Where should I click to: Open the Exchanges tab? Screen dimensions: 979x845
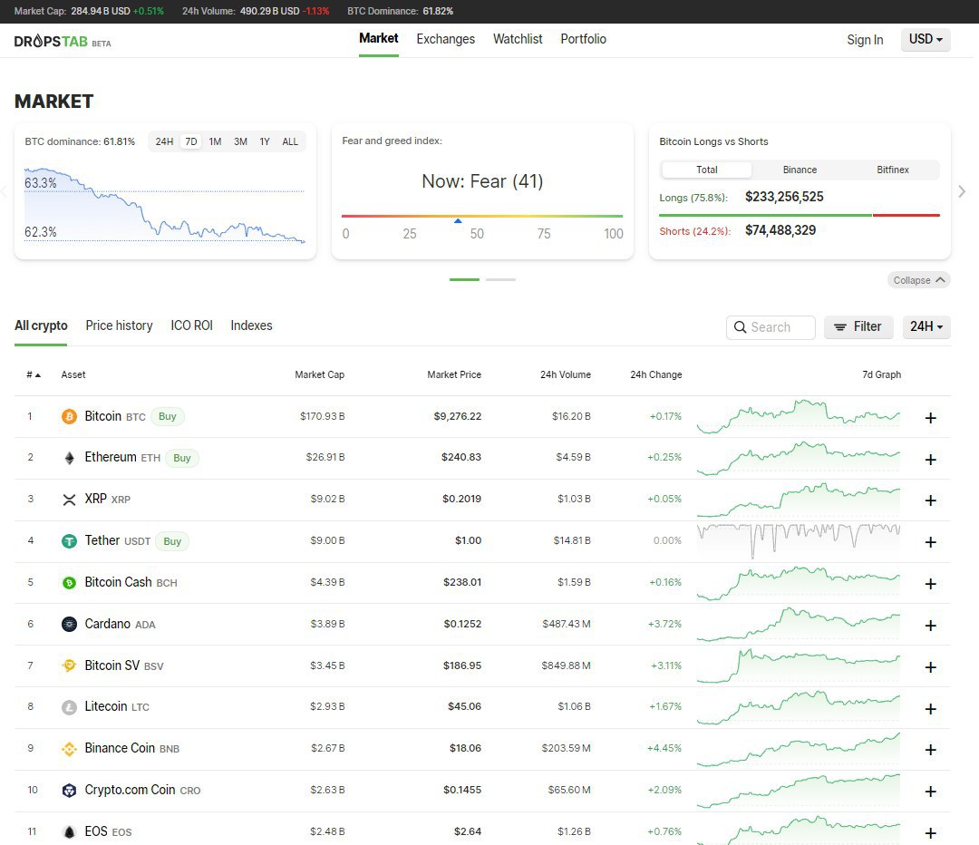pyautogui.click(x=446, y=39)
